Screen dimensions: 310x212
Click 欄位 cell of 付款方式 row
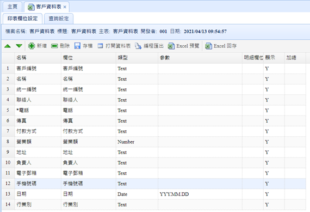[x=89, y=131]
